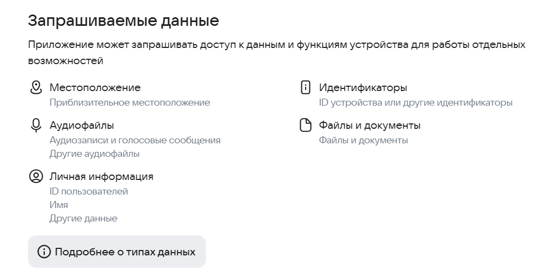Click the location pin icon

pyautogui.click(x=36, y=87)
